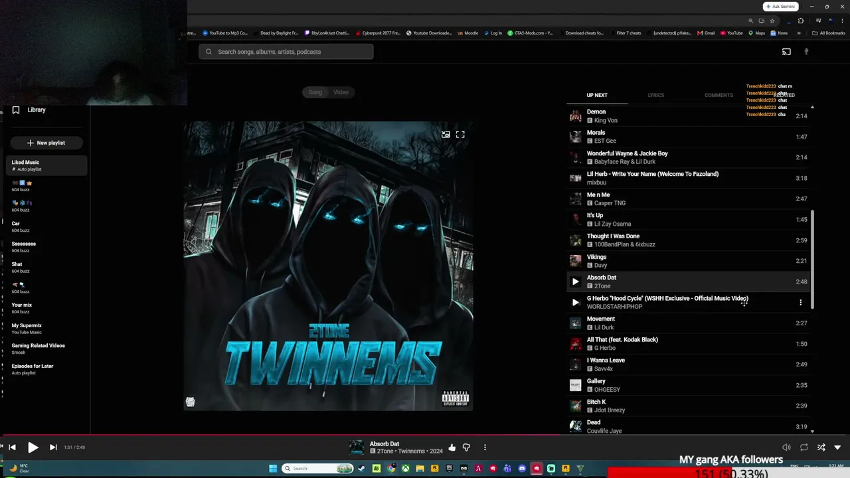Show more bookmarks via overflow chevron
This screenshot has width=850, height=478.
click(799, 33)
